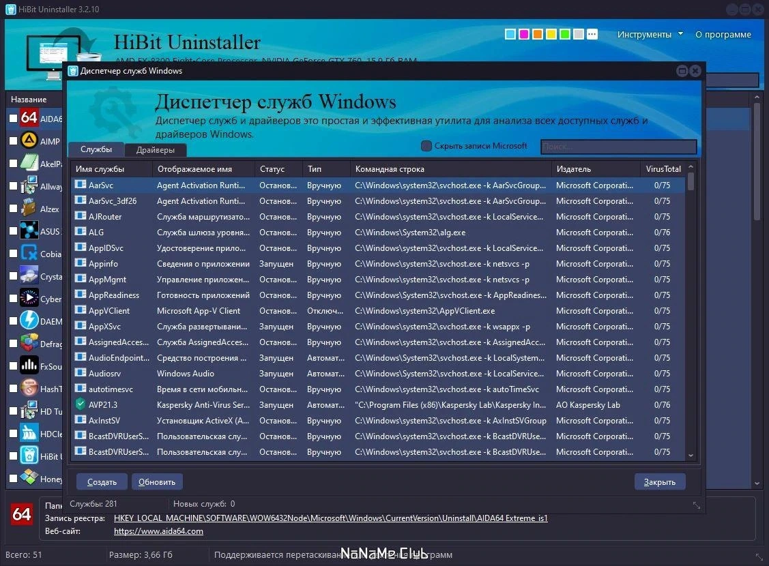This screenshot has height=566, width=769.
Task: Click the AIDA64 program icon in the list
Action: (29, 118)
